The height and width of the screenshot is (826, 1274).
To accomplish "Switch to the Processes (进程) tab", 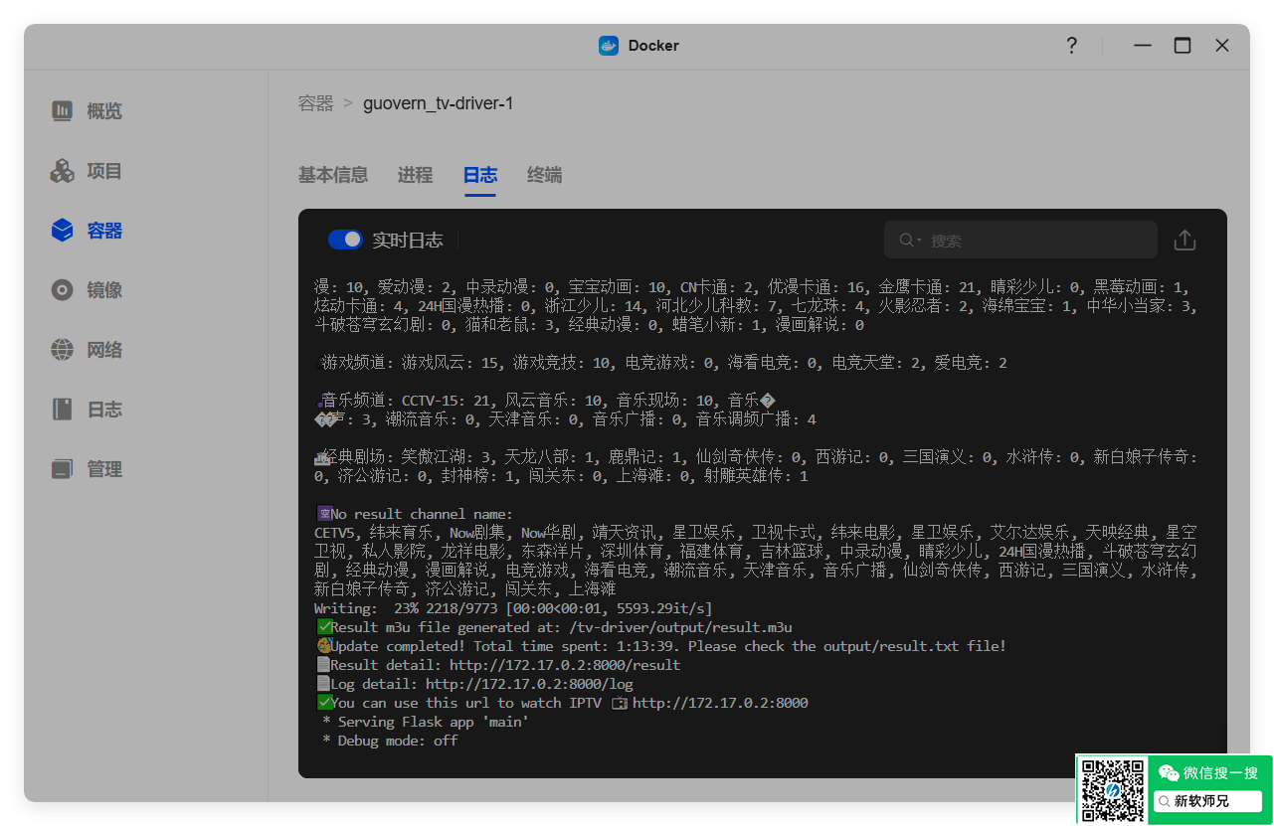I will 415,175.
